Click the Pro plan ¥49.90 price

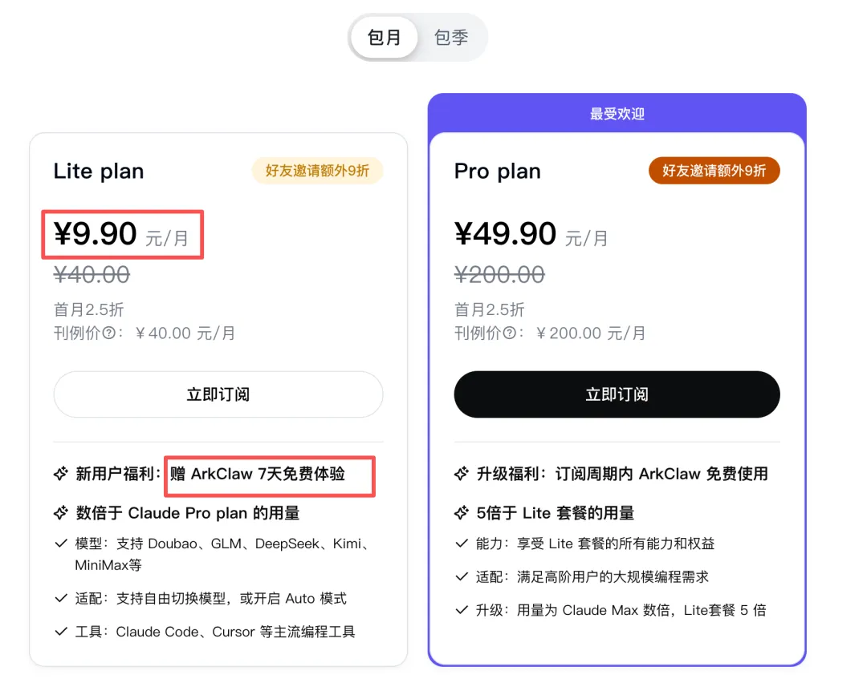pyautogui.click(x=506, y=234)
